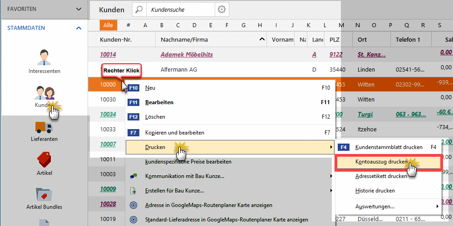This screenshot has width=453, height=226.
Task: Open customer number 10028 link
Action: click(x=108, y=204)
